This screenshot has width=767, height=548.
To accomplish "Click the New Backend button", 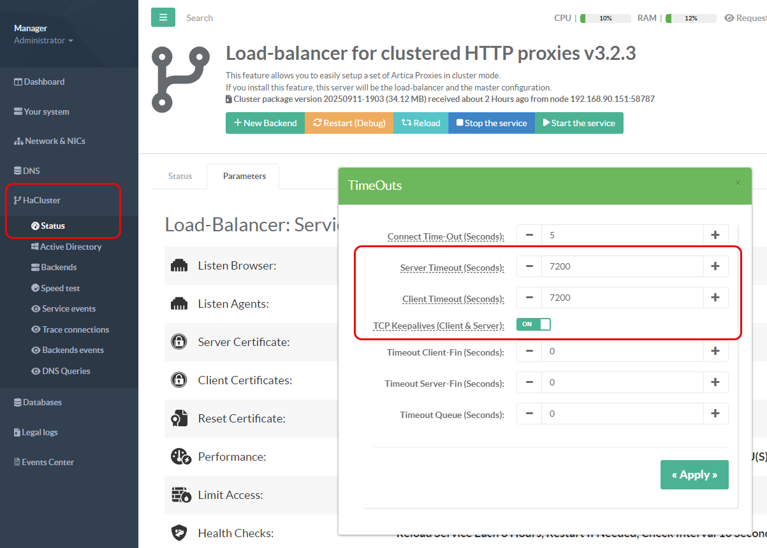I will point(265,123).
